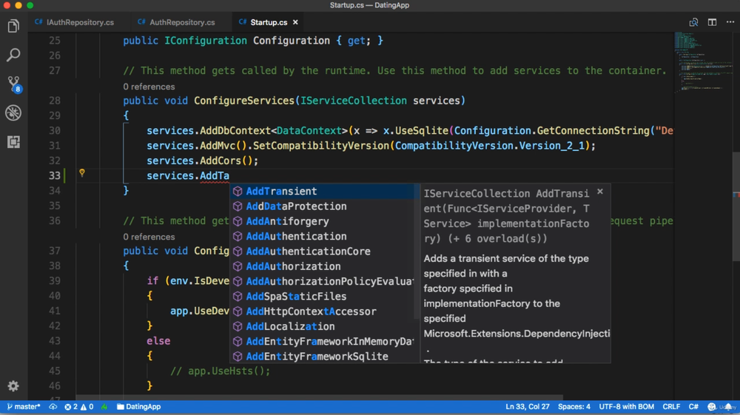Click the master branch indicator

coord(24,407)
